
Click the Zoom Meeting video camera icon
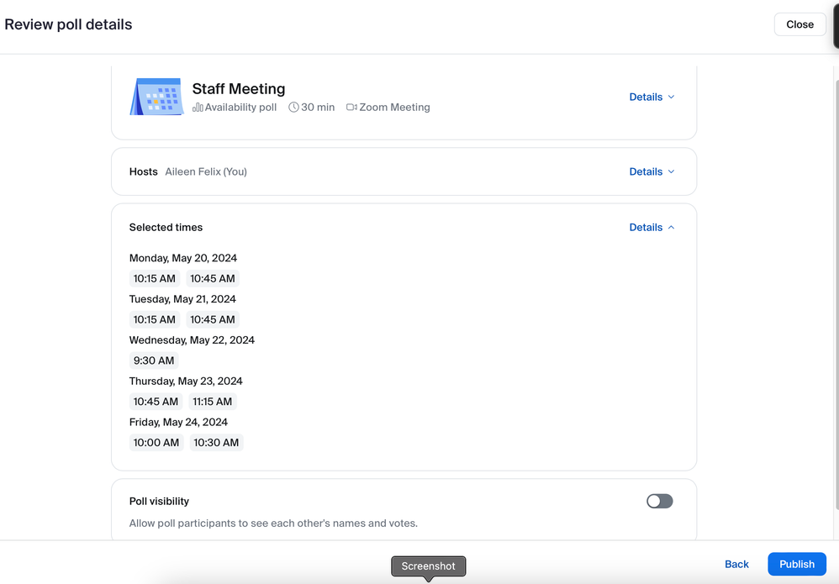351,108
